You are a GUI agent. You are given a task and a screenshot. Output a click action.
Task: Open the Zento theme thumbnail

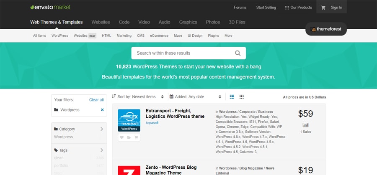coord(129,170)
